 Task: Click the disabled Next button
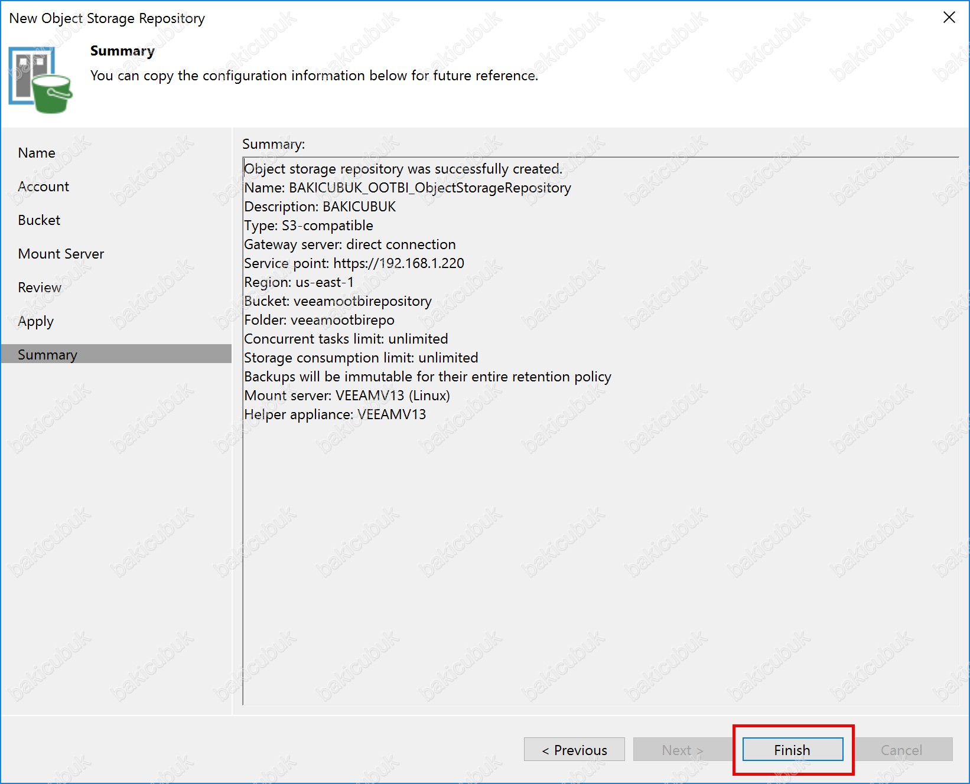click(683, 750)
